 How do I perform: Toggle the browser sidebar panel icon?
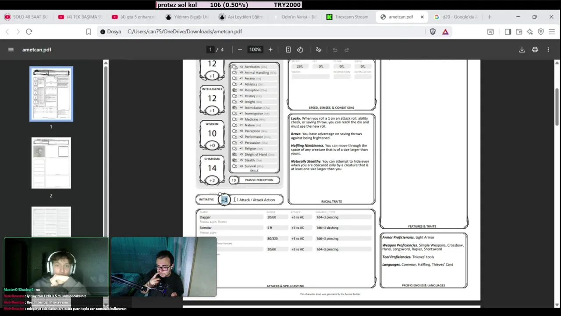click(x=508, y=32)
